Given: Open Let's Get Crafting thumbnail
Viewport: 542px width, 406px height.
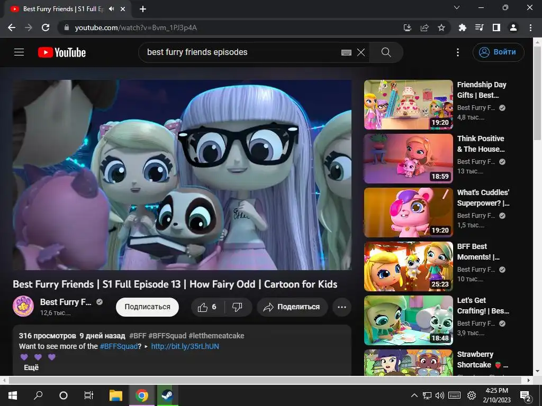Looking at the screenshot, I should pyautogui.click(x=408, y=320).
